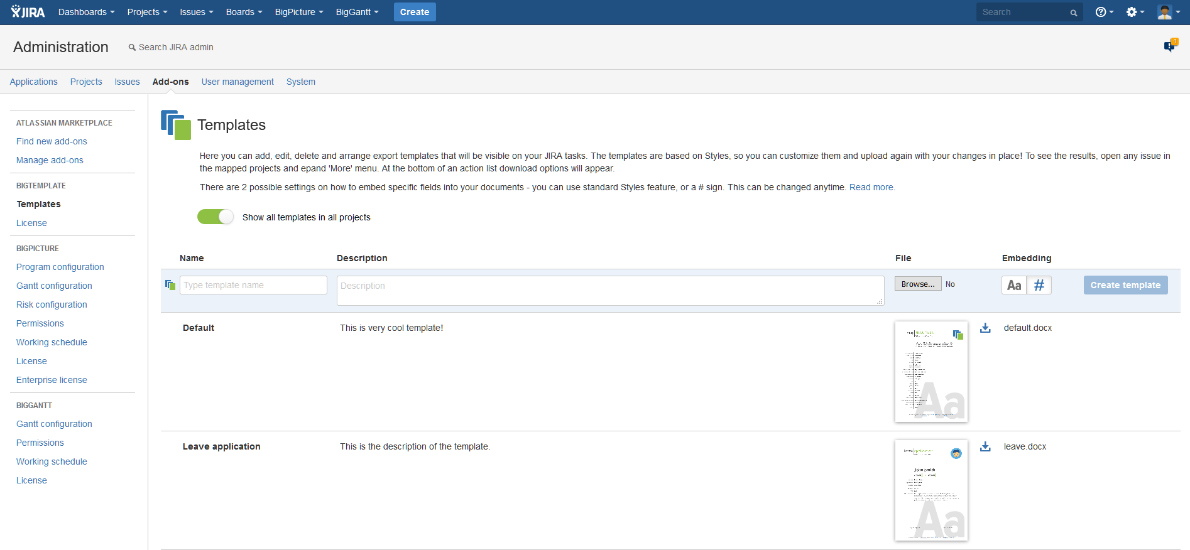
Task: Toggle Show all templates in all projects
Action: pyautogui.click(x=216, y=217)
